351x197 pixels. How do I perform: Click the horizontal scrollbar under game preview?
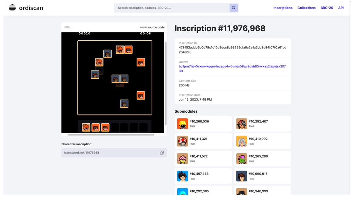[x=111, y=135]
